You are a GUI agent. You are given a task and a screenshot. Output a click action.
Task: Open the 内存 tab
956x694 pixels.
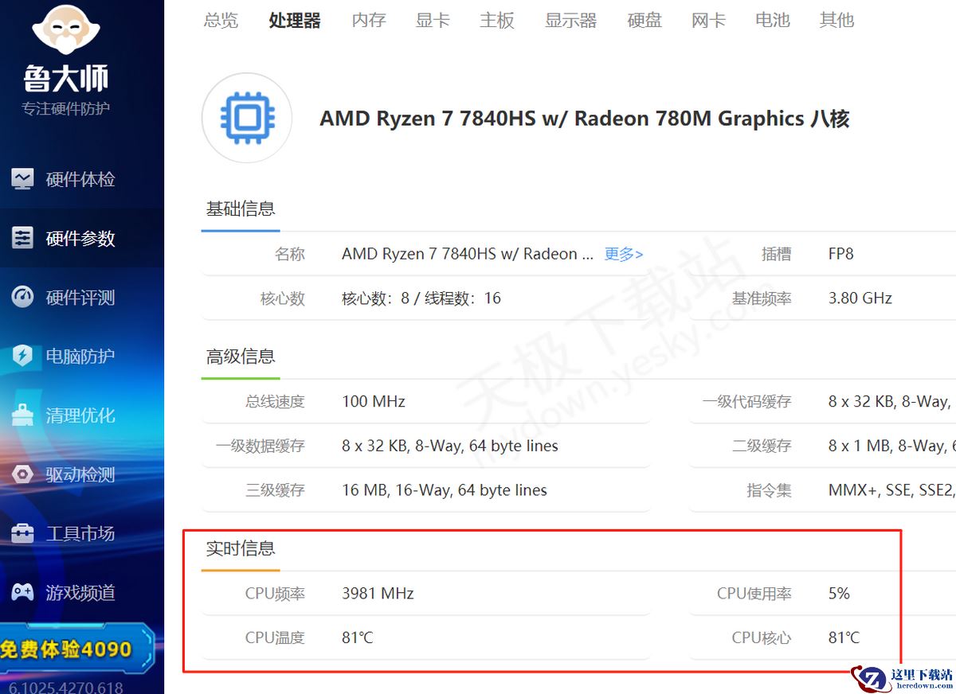coord(369,20)
